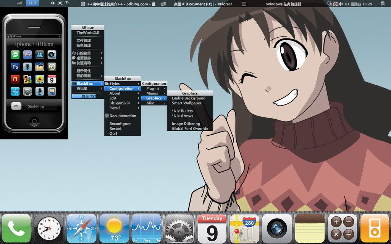This screenshot has width=391, height=244.
Task: Open the yellow Notes pad dock icon
Action: [x=310, y=228]
